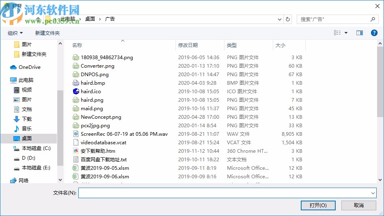Expand breadcrumb chevron after 桌面
The height and width of the screenshot is (216, 384).
click(x=100, y=19)
